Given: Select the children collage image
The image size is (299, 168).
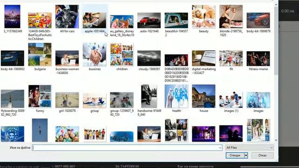Looking at the screenshot, I should pyautogui.click(x=121, y=55).
